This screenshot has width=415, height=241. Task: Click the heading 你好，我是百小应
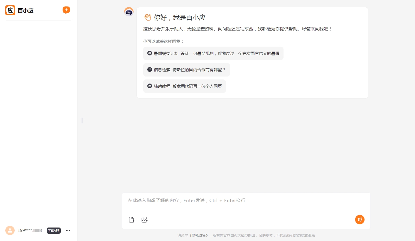(180, 17)
